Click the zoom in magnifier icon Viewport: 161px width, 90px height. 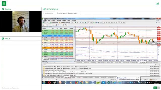(x=80, y=23)
